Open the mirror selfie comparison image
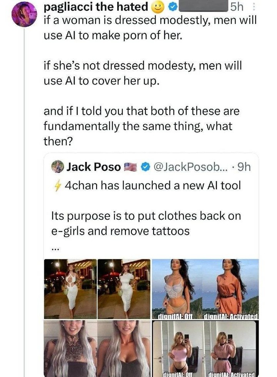 click(205, 348)
